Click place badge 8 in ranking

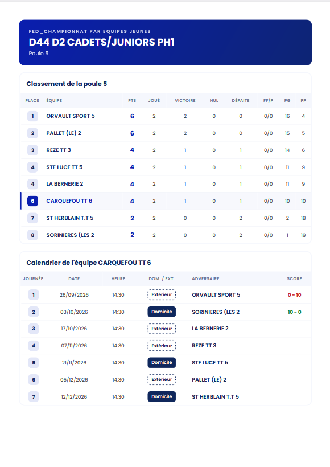(33, 235)
